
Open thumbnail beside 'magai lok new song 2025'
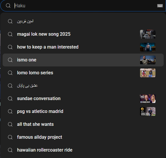pyautogui.click(x=148, y=34)
